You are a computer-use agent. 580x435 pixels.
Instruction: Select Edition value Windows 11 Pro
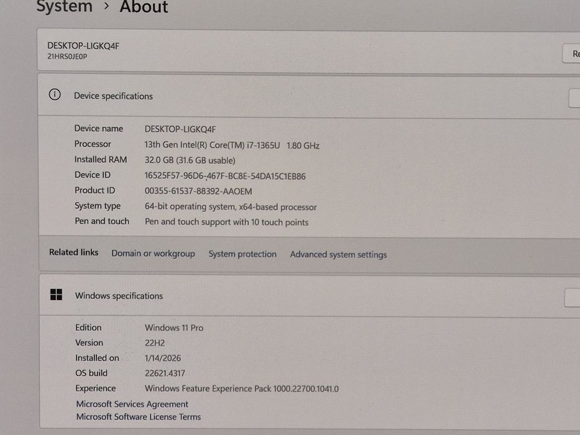[174, 327]
